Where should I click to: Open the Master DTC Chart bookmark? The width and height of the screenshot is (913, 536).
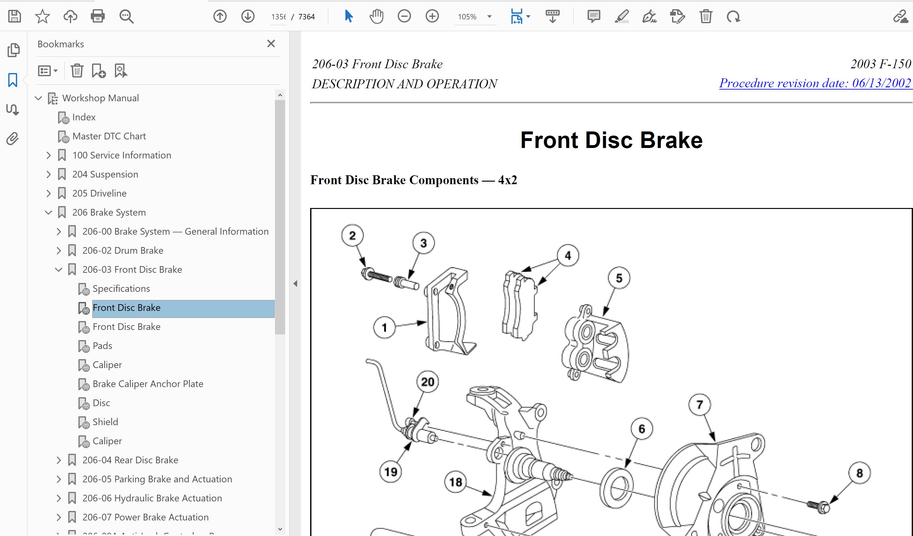[x=109, y=136]
